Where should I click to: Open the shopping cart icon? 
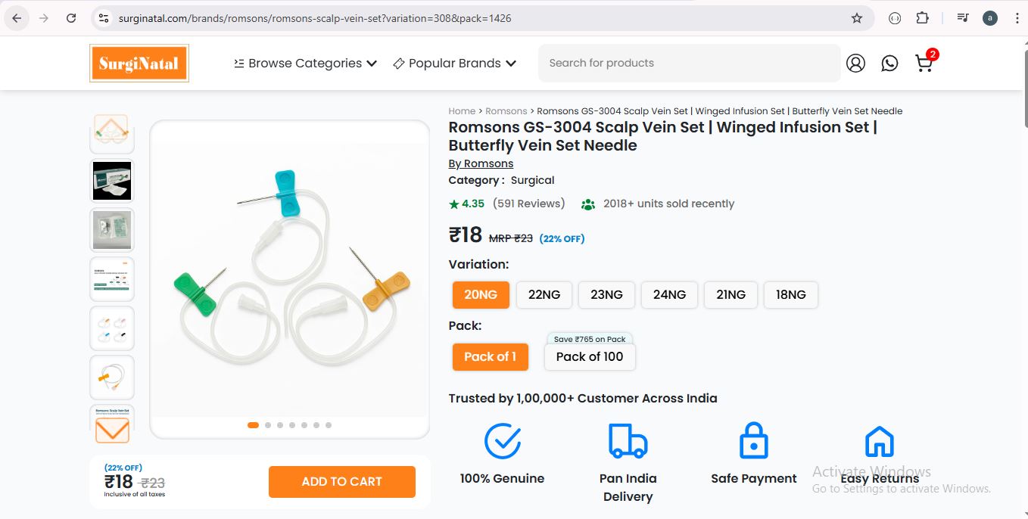tap(924, 64)
